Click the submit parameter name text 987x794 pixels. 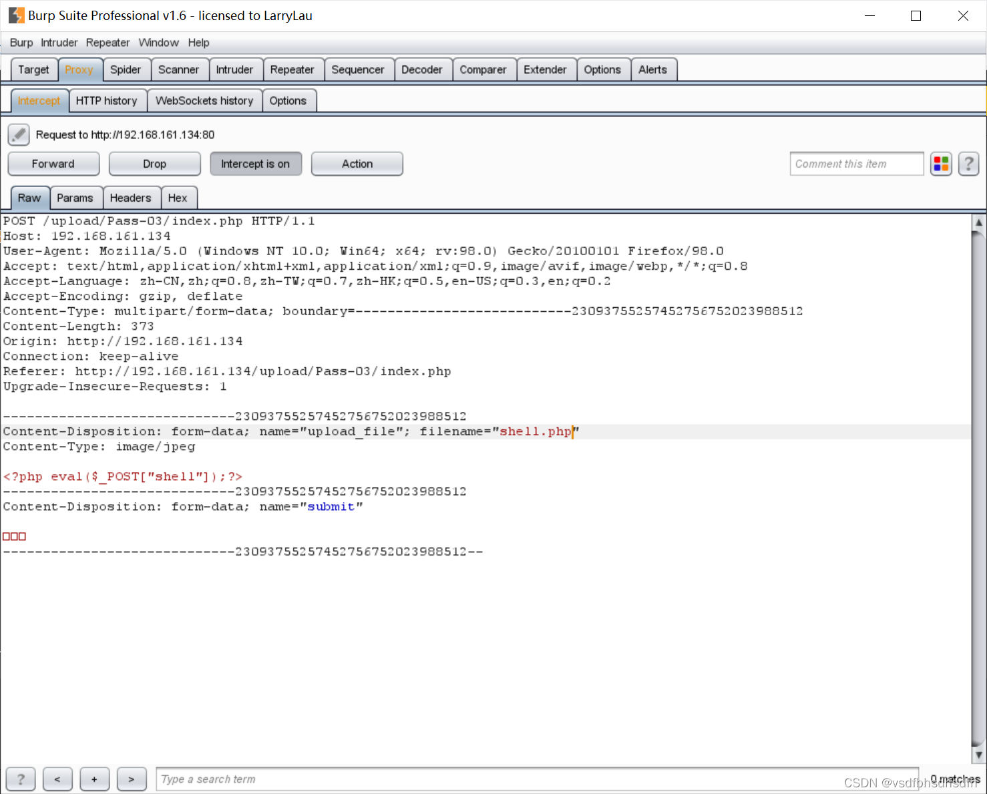pos(331,507)
